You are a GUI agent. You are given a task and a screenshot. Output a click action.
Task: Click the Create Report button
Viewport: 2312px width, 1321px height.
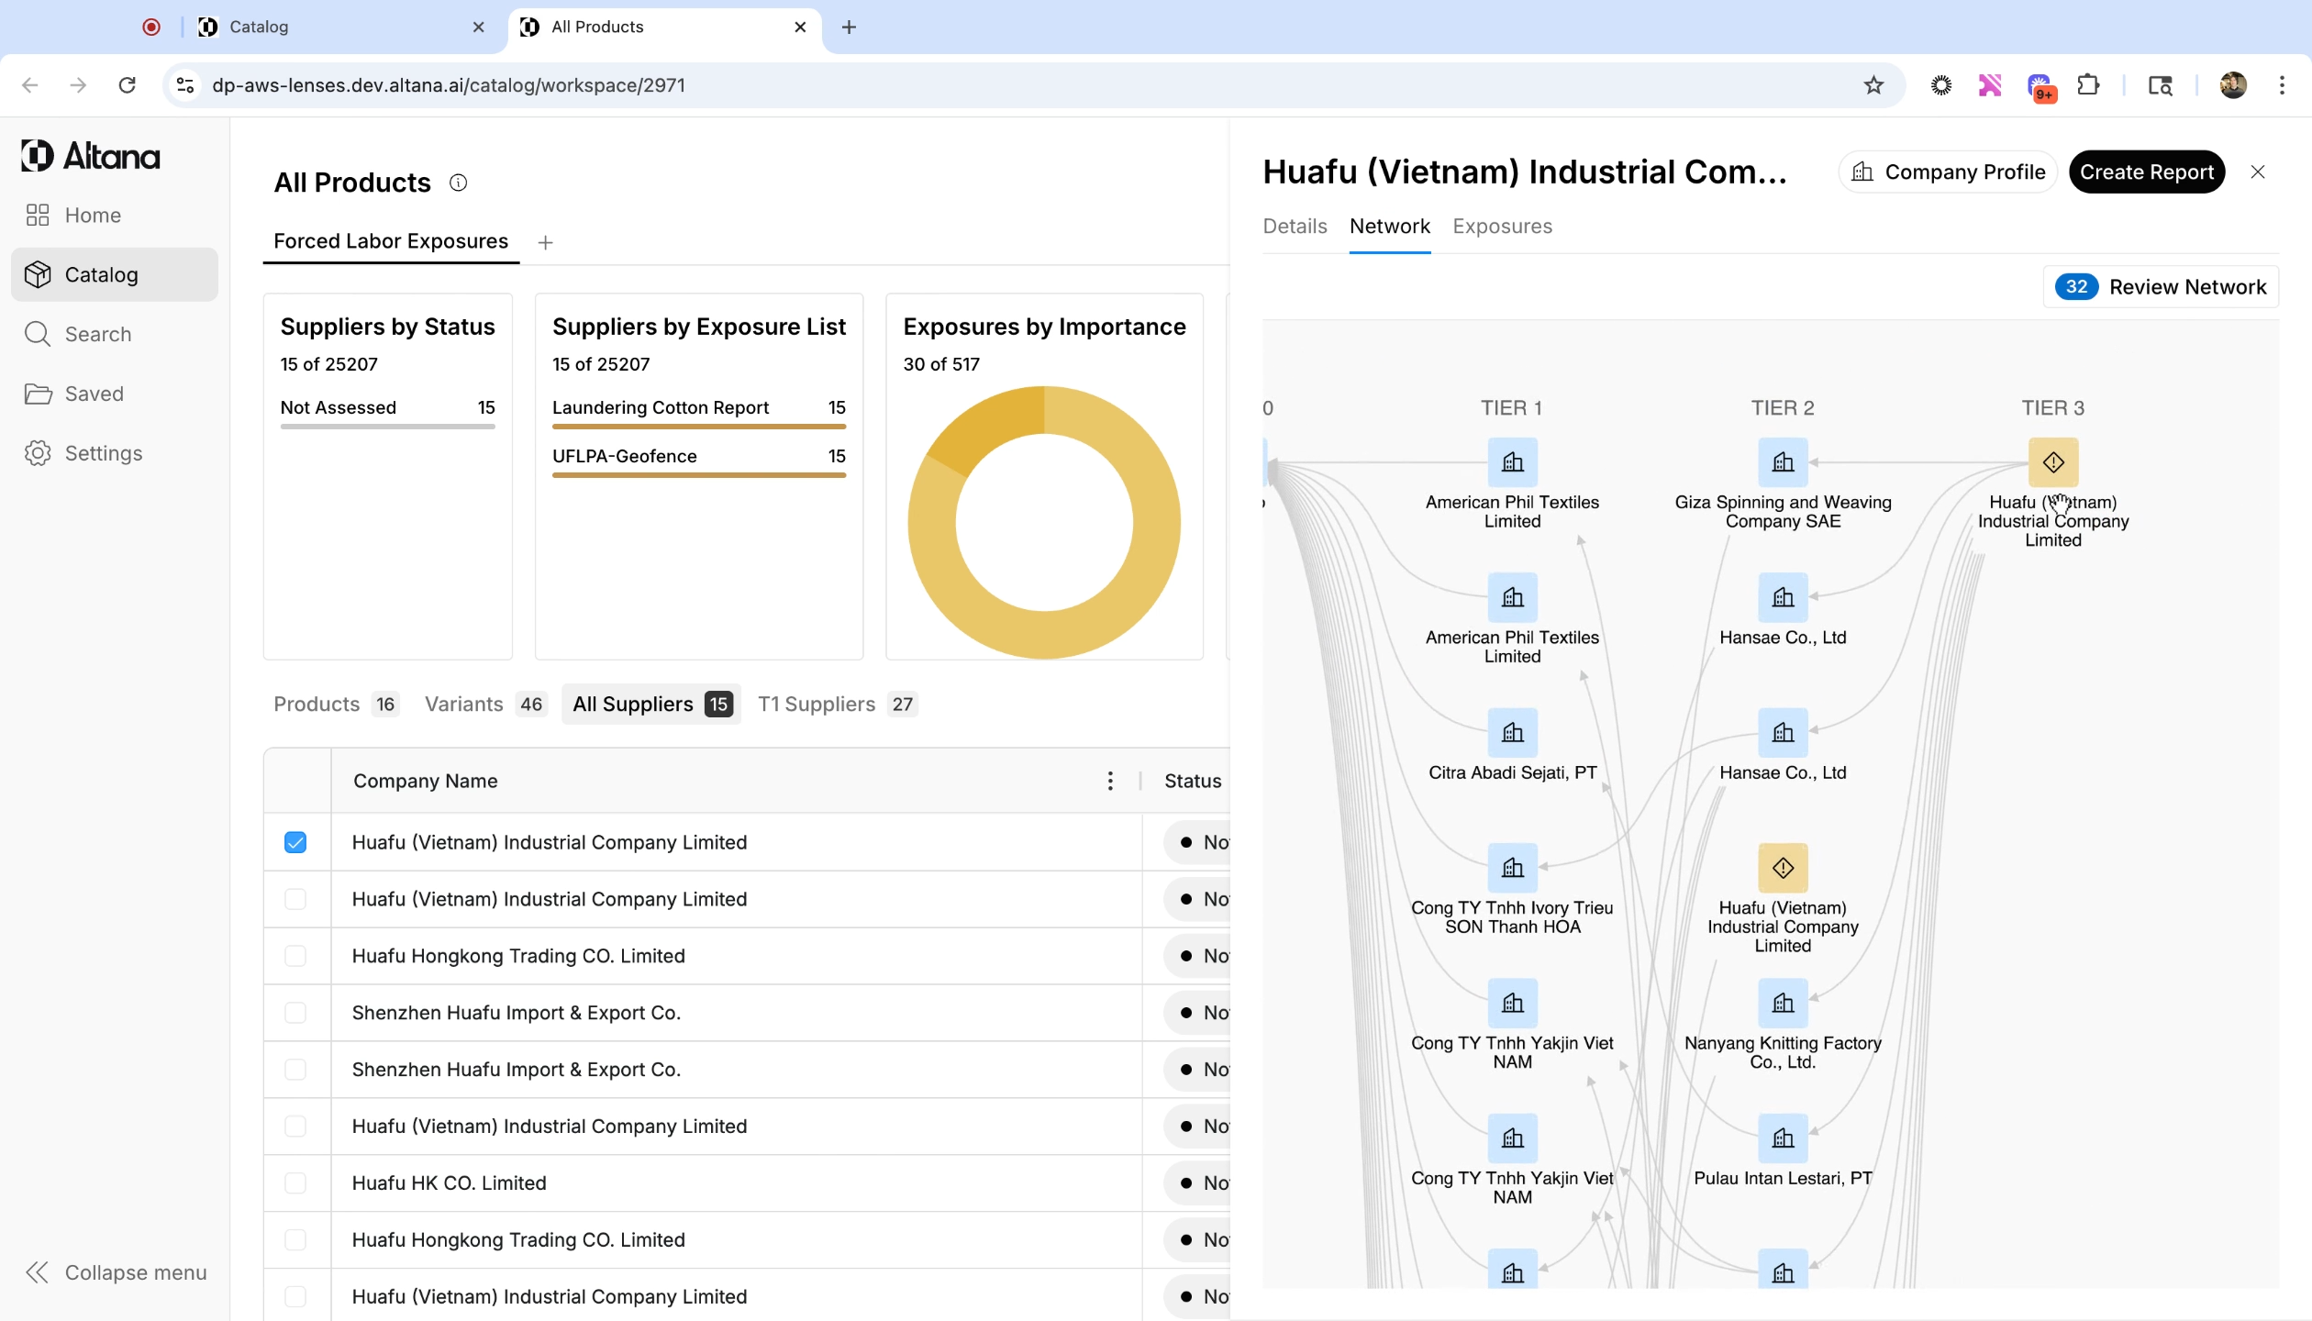2146,172
